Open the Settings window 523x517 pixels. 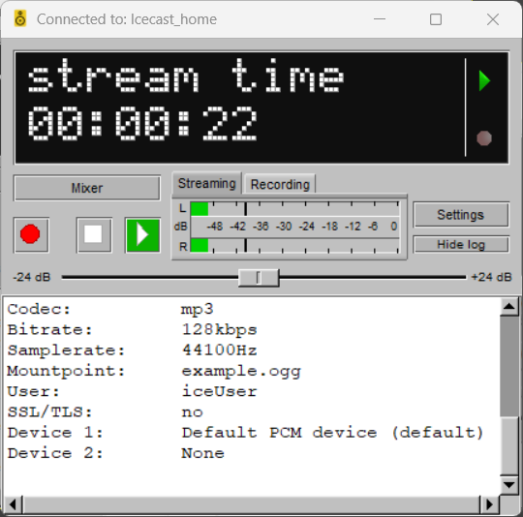pos(461,215)
